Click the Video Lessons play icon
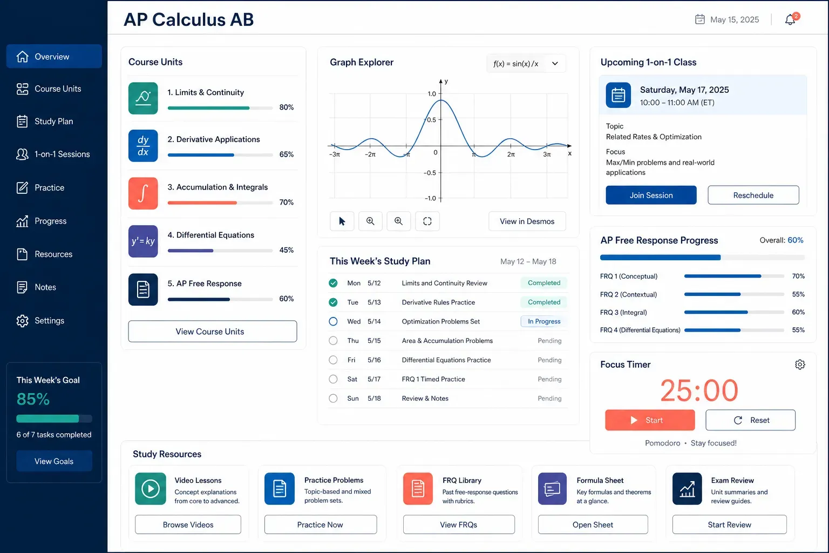The height and width of the screenshot is (553, 829). coord(151,489)
